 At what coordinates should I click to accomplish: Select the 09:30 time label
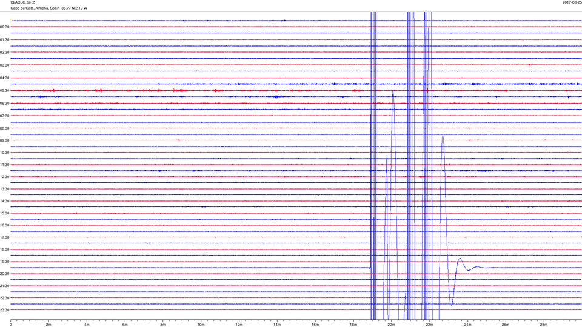click(x=5, y=140)
